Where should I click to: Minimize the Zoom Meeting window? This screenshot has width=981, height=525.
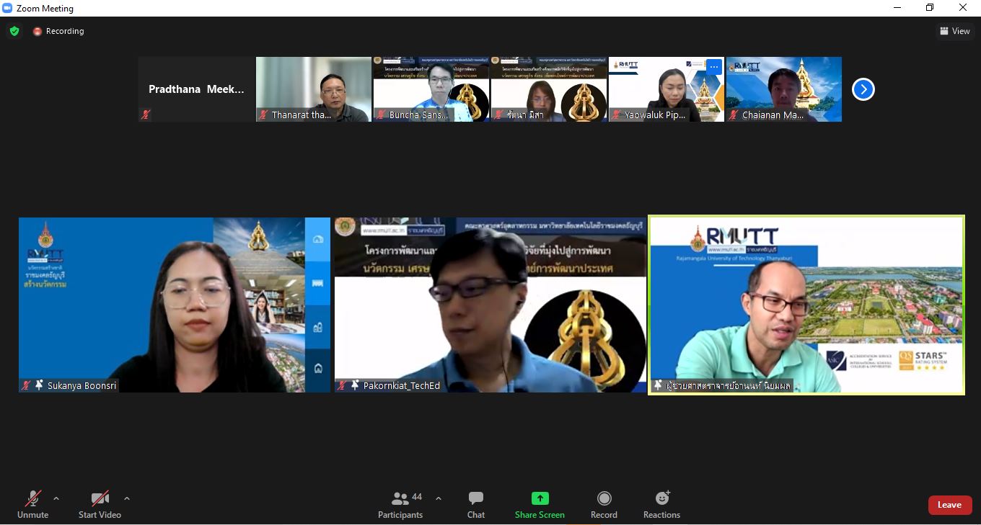[897, 8]
